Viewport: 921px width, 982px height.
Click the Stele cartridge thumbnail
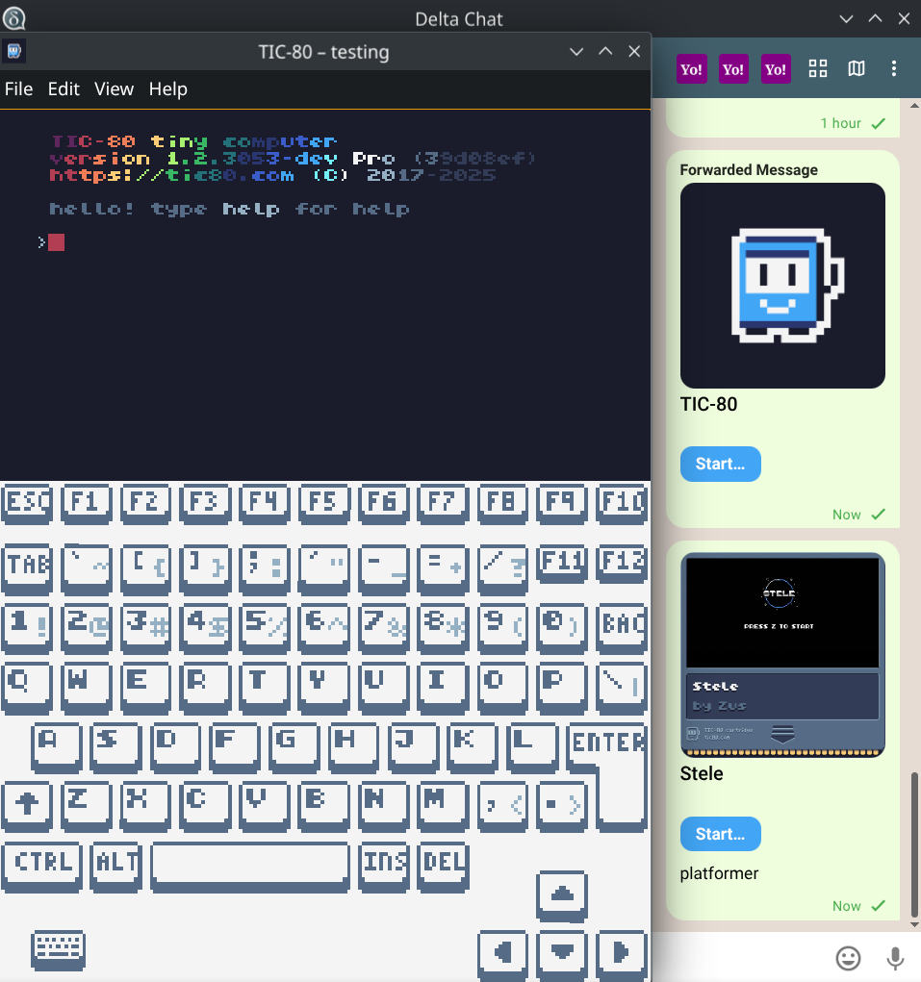click(782, 655)
